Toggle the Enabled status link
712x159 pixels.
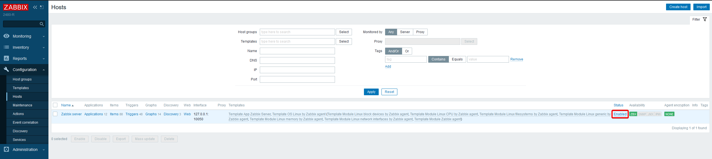click(x=620, y=114)
